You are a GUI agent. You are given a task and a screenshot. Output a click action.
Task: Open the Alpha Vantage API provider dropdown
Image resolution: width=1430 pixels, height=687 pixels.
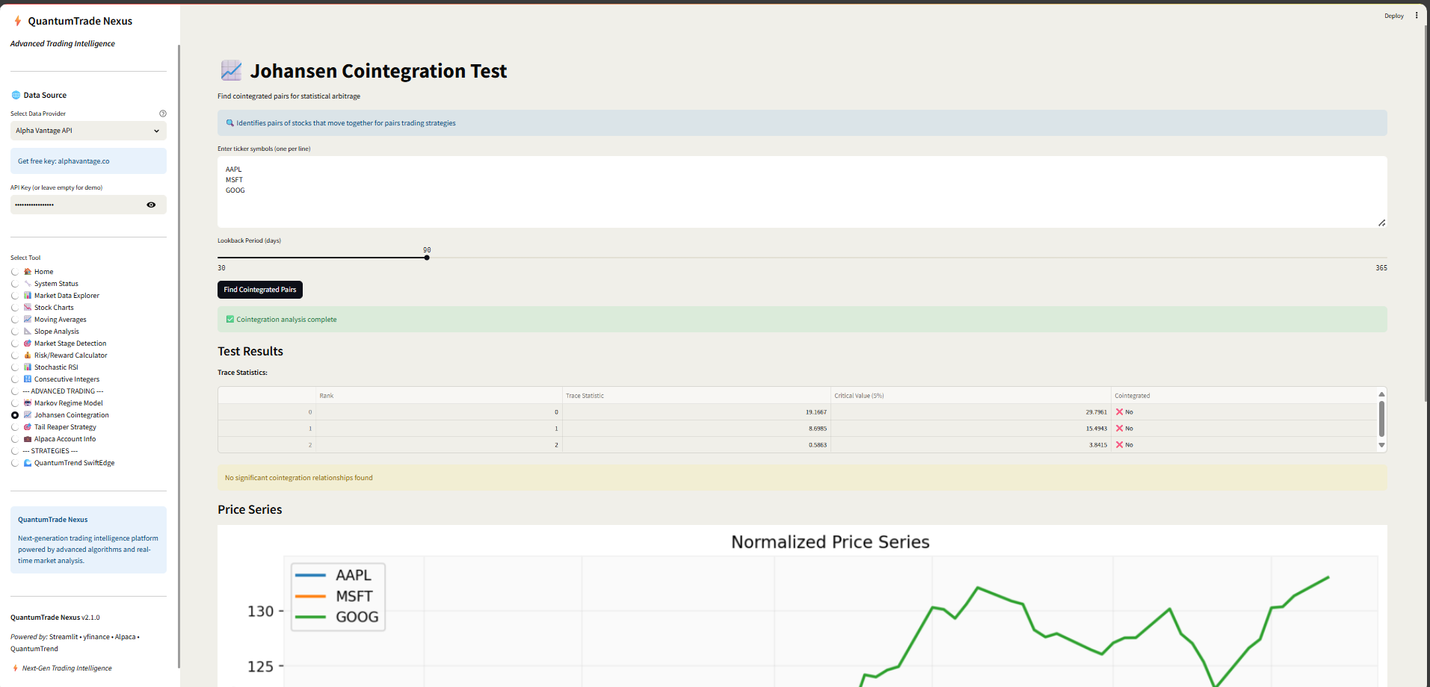pos(88,131)
